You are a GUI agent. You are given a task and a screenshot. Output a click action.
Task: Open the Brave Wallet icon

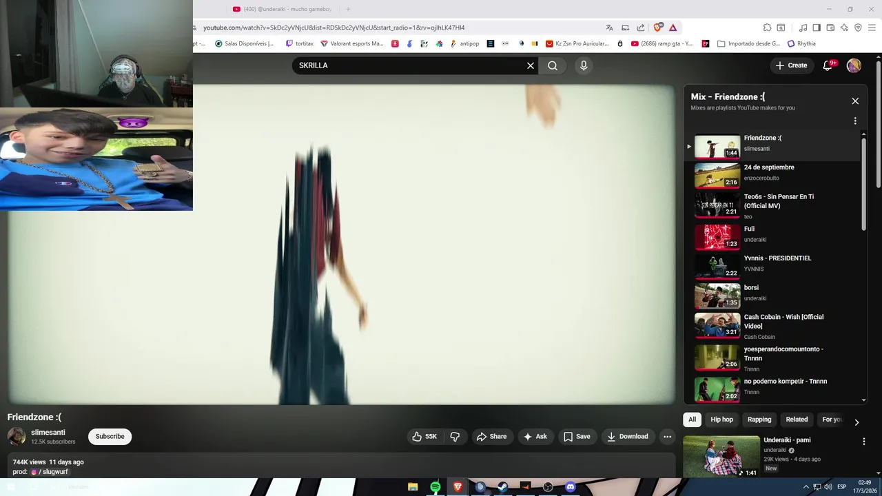click(x=830, y=28)
